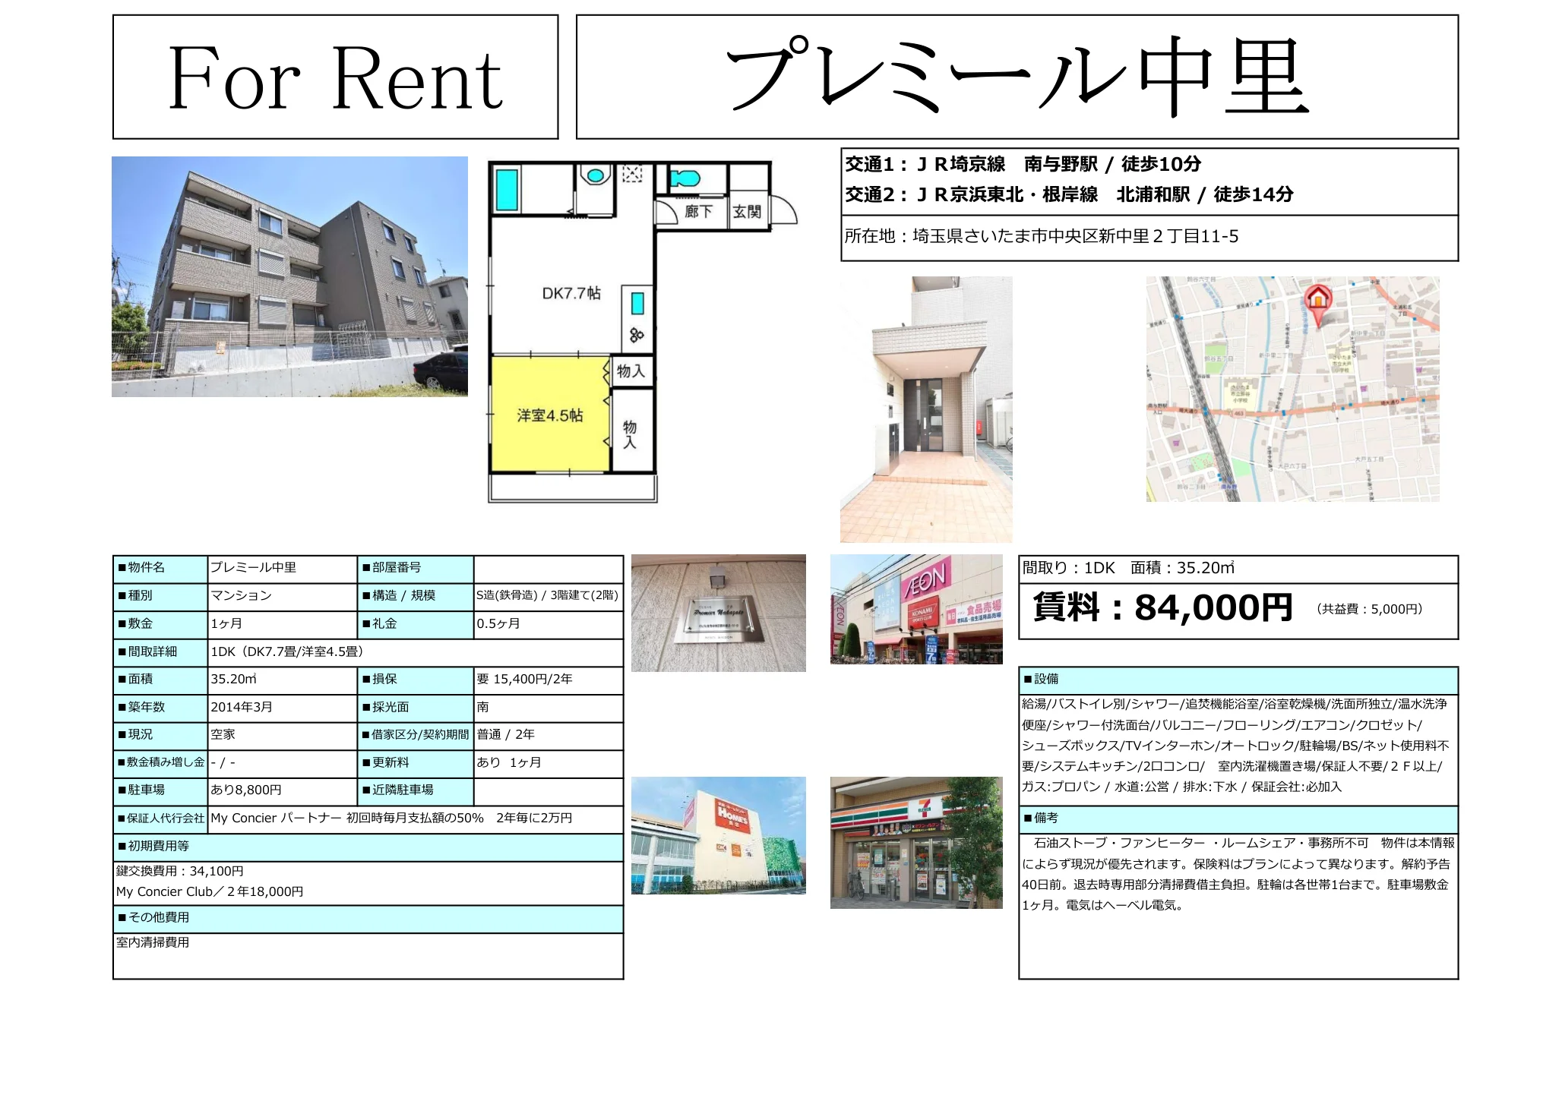Click the 7-Eleven store photo
This screenshot has width=1562, height=1104.
pos(916,842)
